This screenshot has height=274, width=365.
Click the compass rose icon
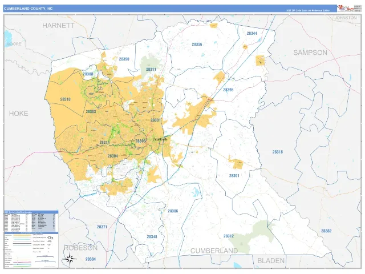click(x=70, y=259)
